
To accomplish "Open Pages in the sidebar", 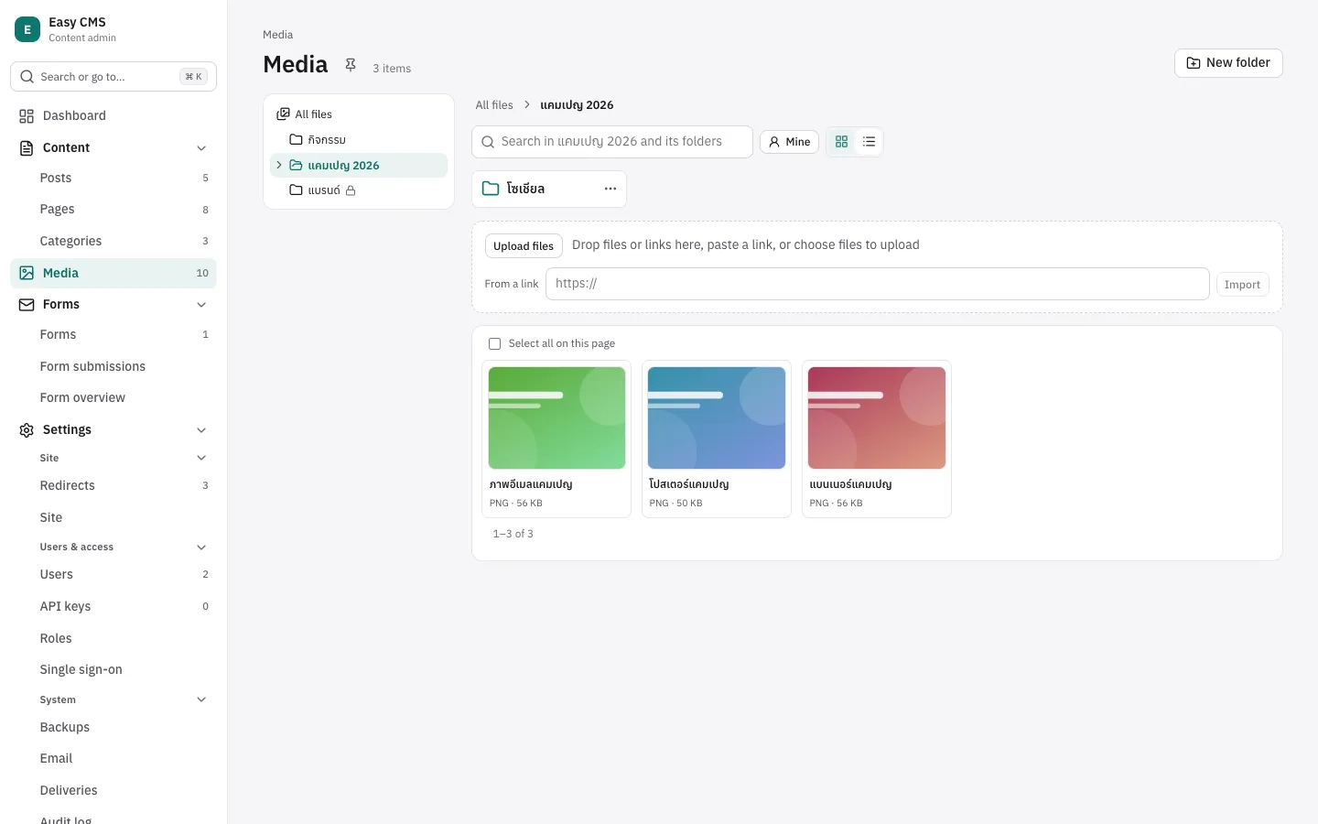I will pyautogui.click(x=113, y=210).
